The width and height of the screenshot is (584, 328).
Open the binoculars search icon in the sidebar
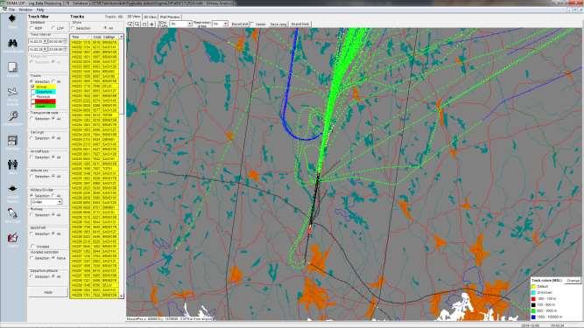coord(12,44)
